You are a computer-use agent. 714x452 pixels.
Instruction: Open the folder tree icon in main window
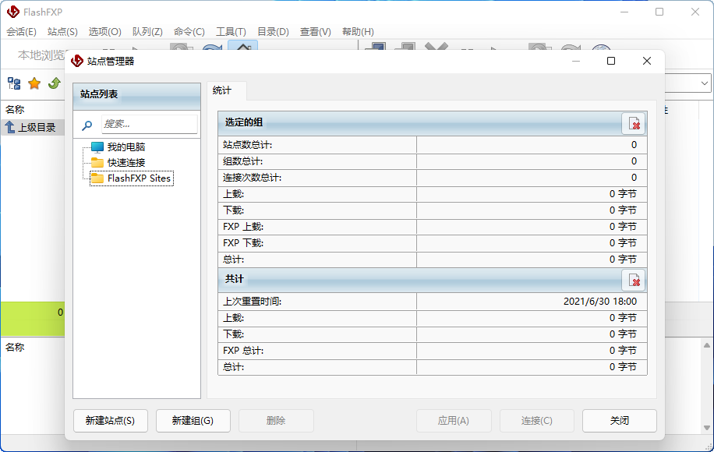14,83
